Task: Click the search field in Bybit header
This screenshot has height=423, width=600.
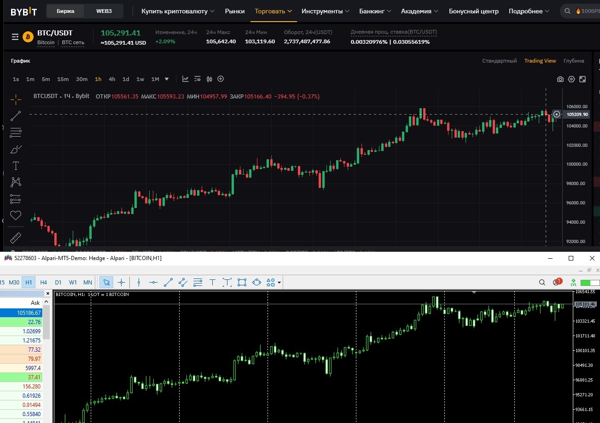Action: coord(580,11)
